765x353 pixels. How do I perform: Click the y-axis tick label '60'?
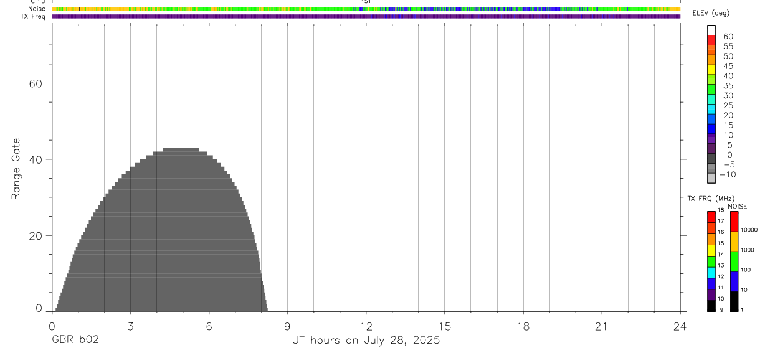36,83
